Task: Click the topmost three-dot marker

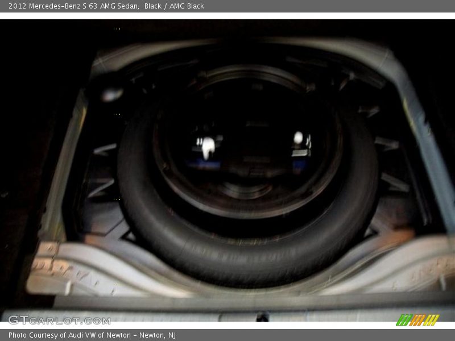Action: [x=117, y=28]
